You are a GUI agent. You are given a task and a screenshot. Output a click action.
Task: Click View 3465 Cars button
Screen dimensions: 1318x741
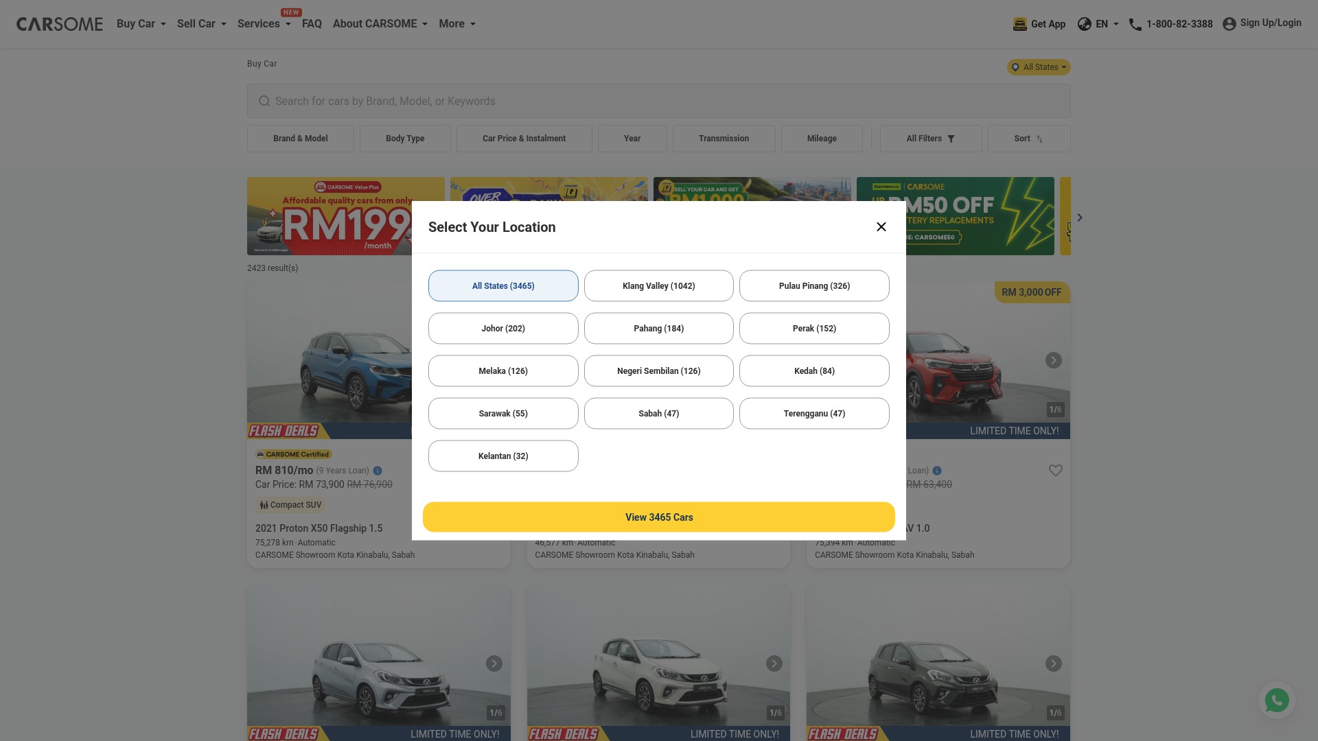659,517
